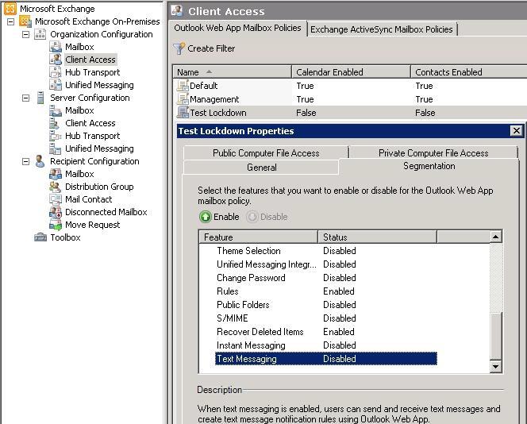Click the Organization Configuration icon
Viewport: 527px width, 424px height.
coord(40,34)
